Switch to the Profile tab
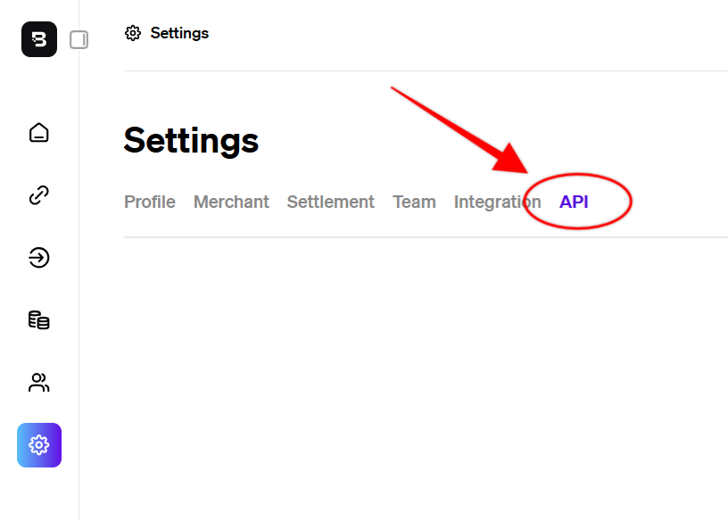This screenshot has width=728, height=521. (x=150, y=202)
